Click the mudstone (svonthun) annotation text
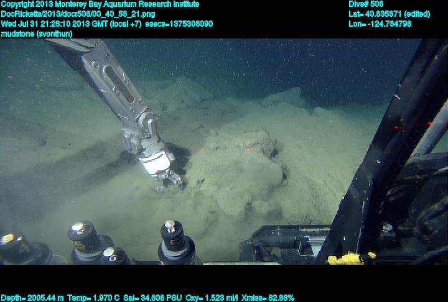This screenshot has height=302, width=448. coord(37,34)
